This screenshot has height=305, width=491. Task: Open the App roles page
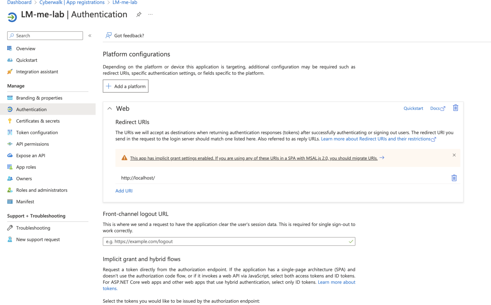tap(26, 167)
